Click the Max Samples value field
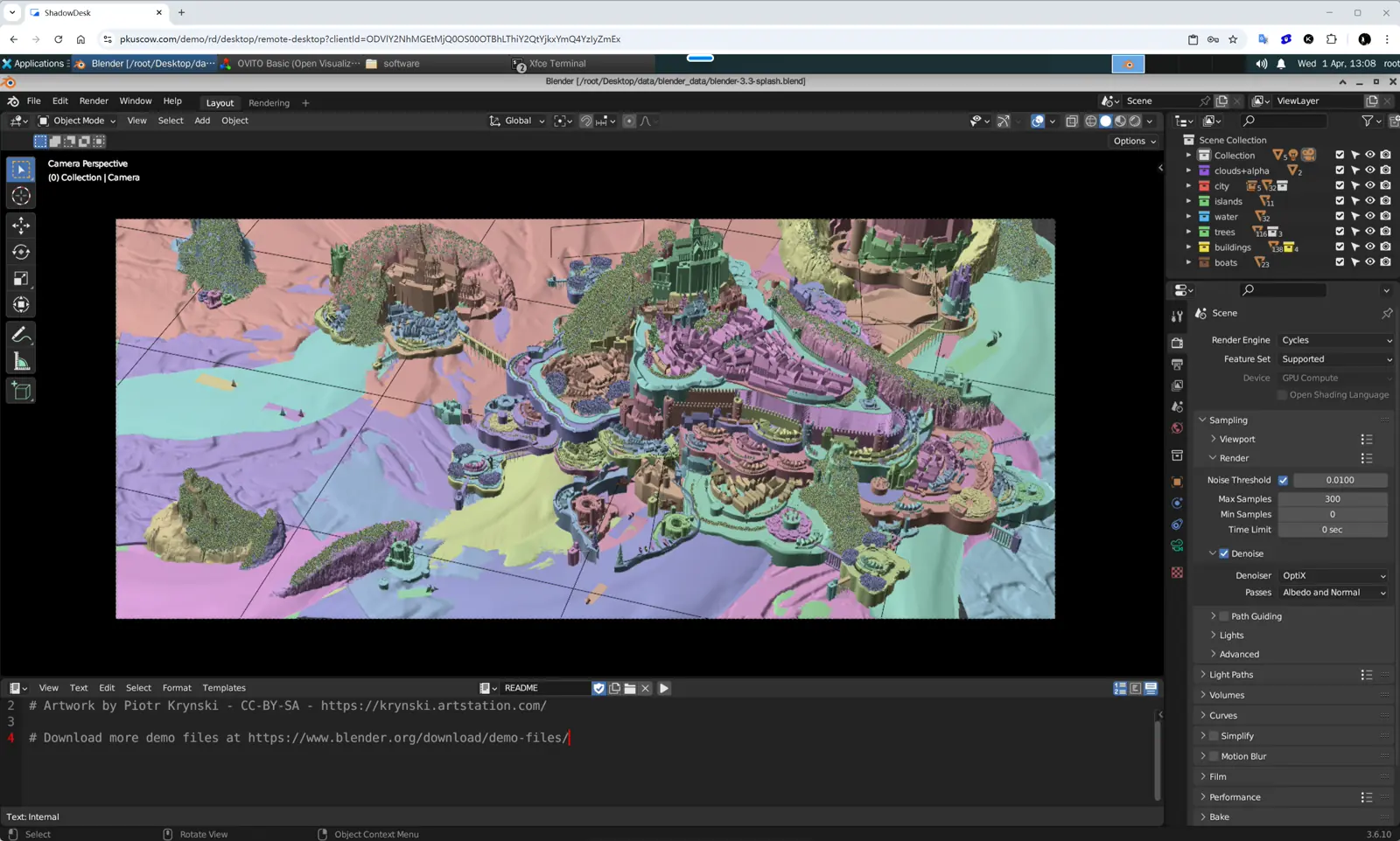The height and width of the screenshot is (841, 1400). (x=1333, y=499)
